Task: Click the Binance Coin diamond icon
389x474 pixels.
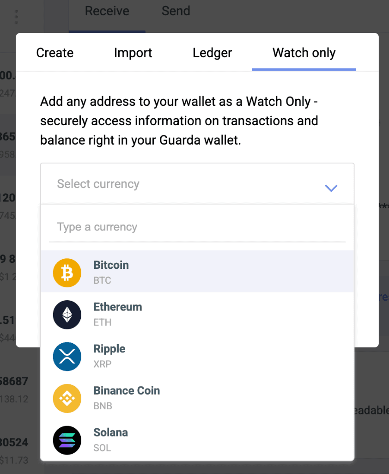Action: click(67, 398)
